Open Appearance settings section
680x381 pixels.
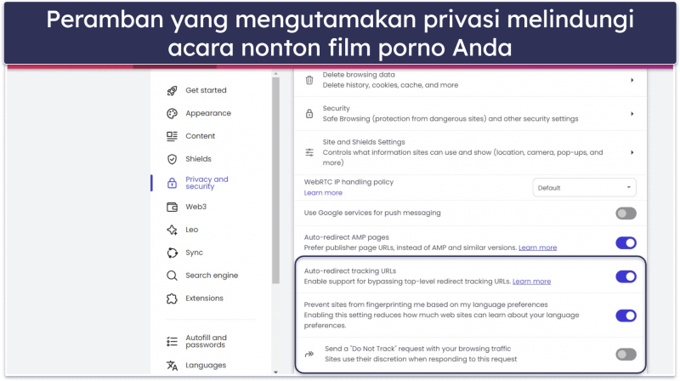(x=208, y=113)
